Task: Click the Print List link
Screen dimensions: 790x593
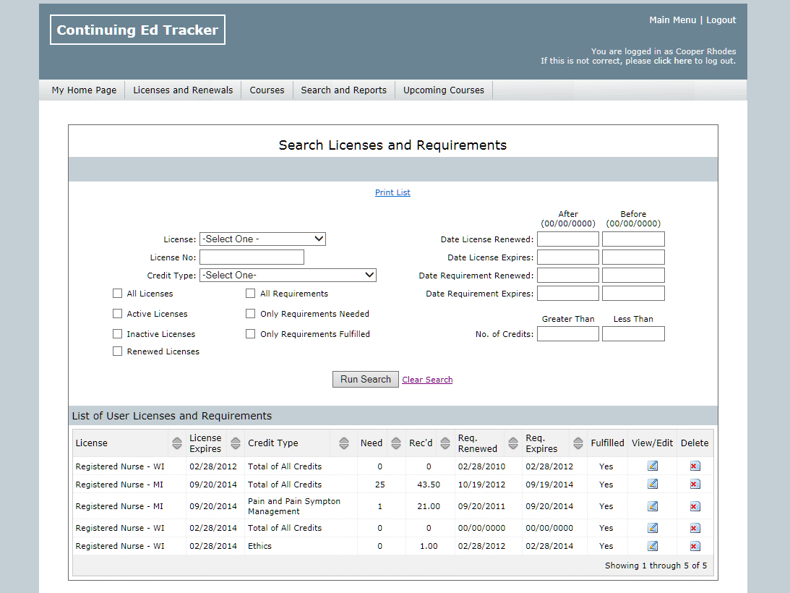Action: (x=392, y=192)
